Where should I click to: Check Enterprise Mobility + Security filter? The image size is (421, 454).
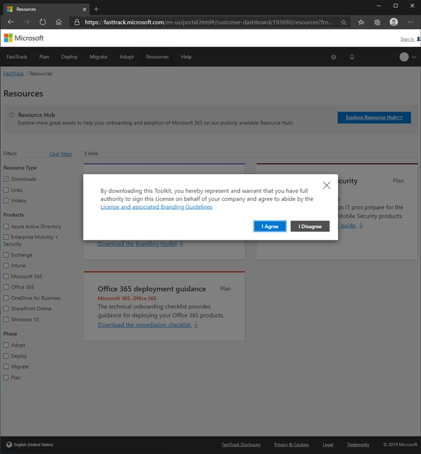point(6,237)
